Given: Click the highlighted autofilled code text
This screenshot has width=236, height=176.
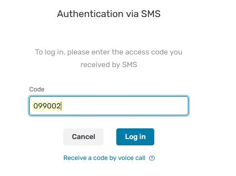Looking at the screenshot, I should coord(47,106).
